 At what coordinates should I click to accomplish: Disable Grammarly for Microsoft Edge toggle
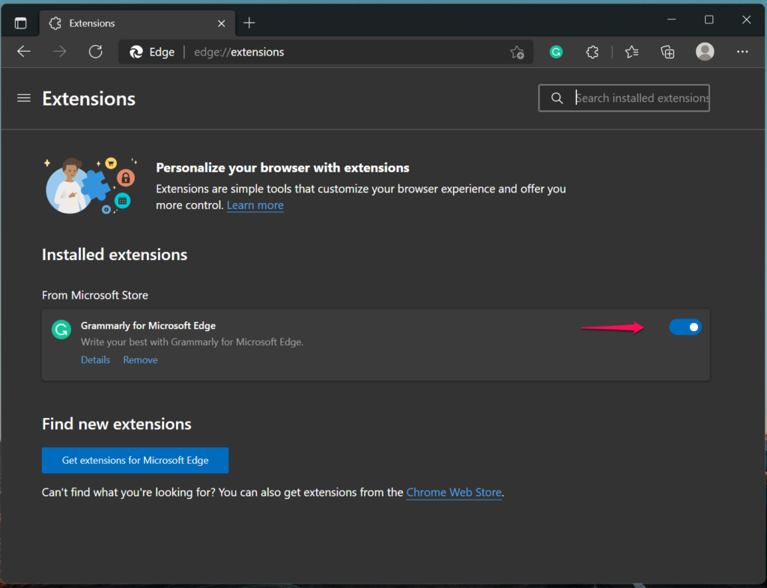pyautogui.click(x=685, y=327)
